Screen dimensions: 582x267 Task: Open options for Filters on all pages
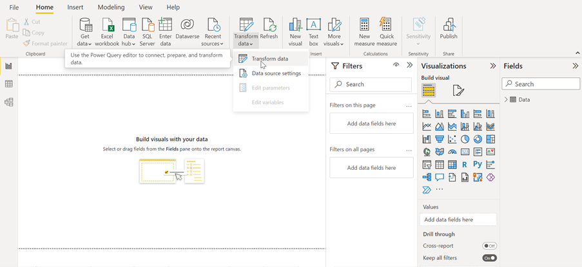409,151
